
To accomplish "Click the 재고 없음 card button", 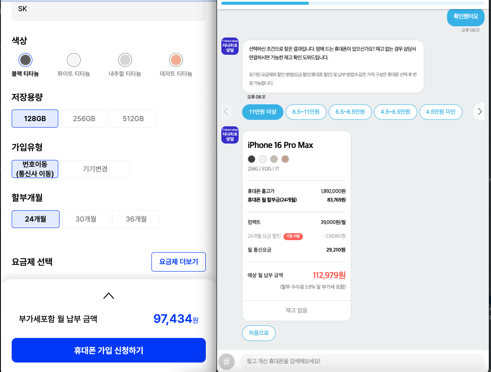I will (296, 310).
